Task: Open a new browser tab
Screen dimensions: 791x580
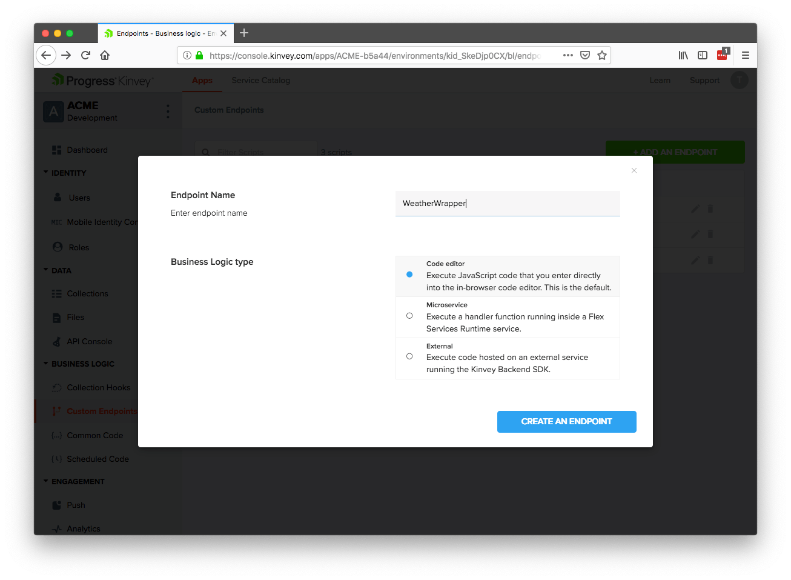Action: click(x=244, y=33)
